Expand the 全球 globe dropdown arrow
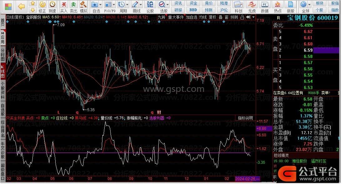 pos(309,5)
